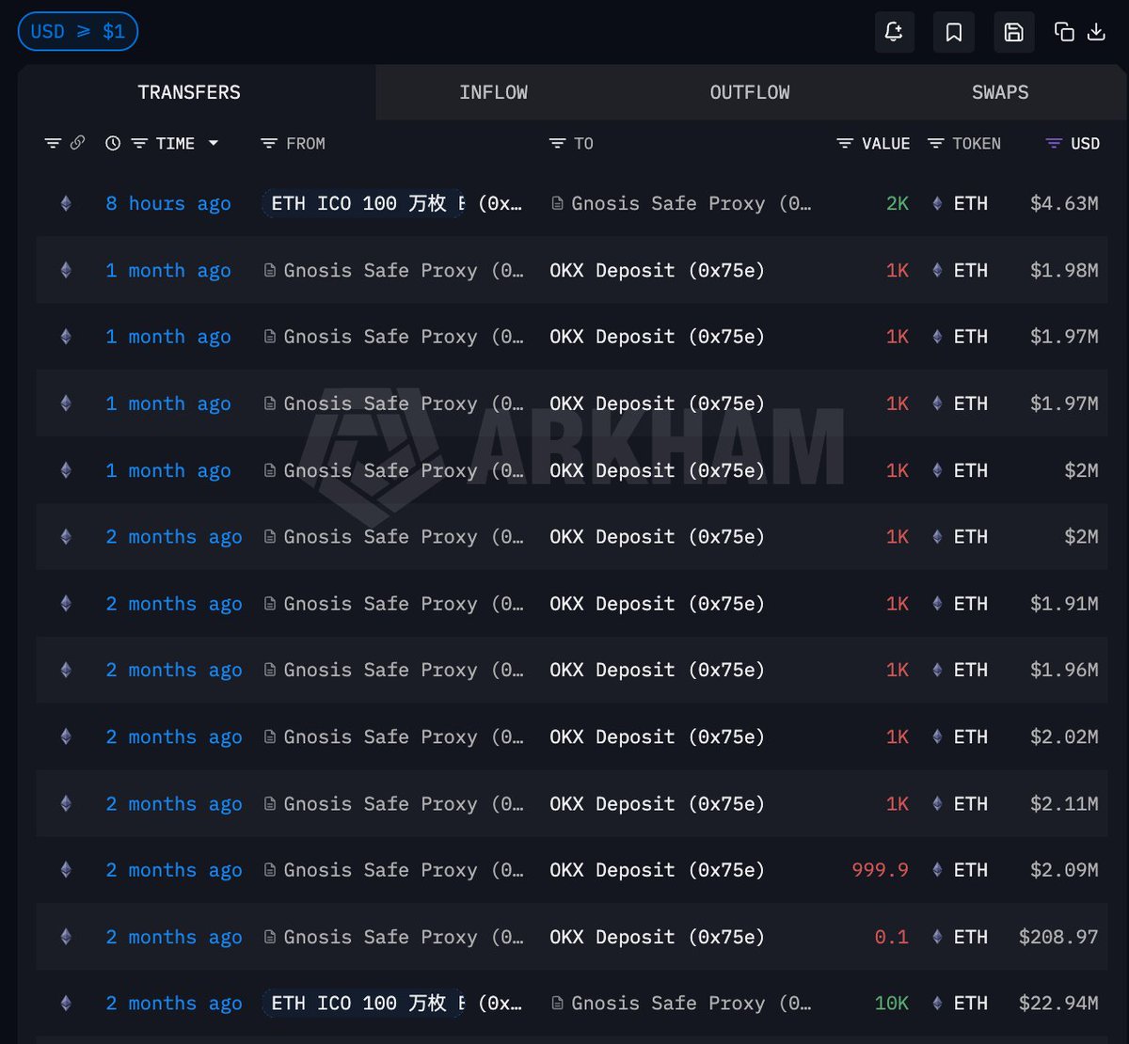Click the create alert bell icon
The height and width of the screenshot is (1044, 1129).
[894, 32]
